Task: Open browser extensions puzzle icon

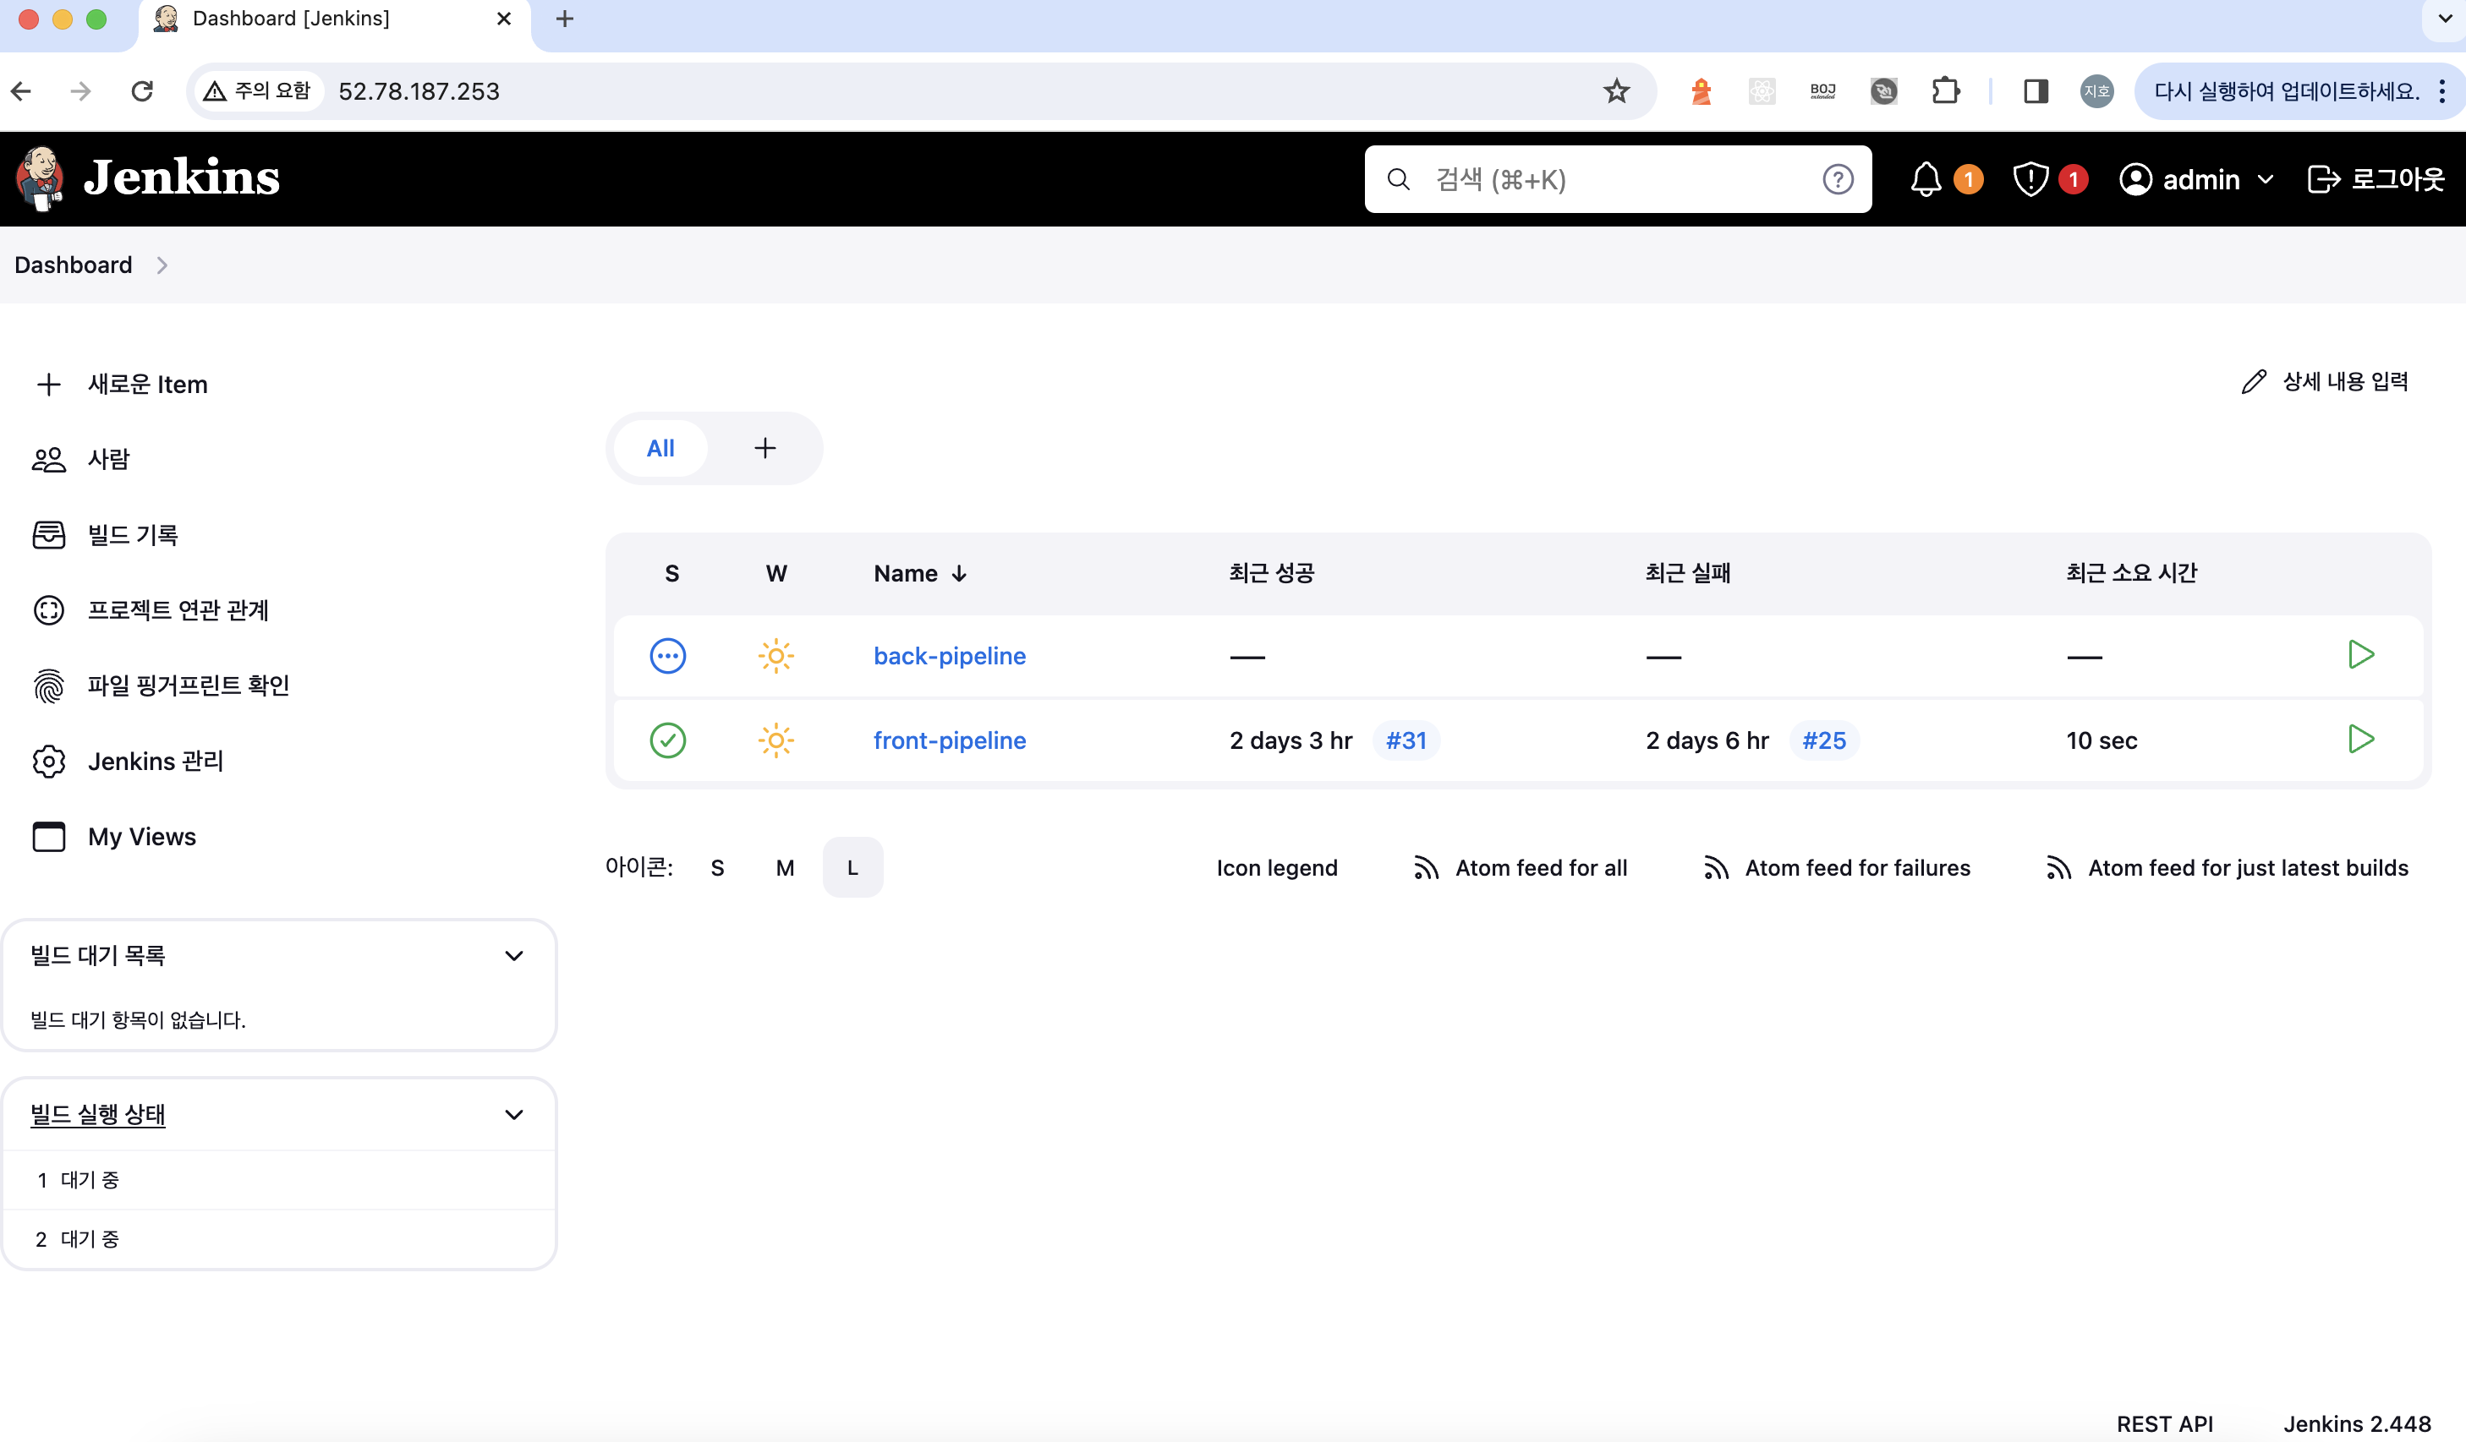Action: pos(1945,91)
